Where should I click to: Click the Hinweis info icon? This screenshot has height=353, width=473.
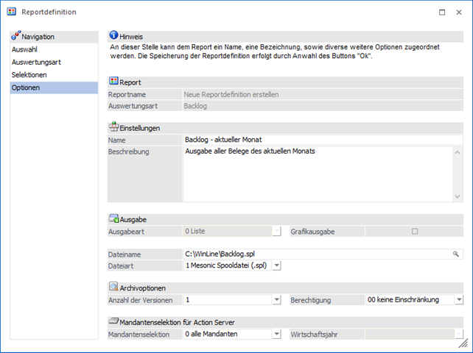point(113,35)
